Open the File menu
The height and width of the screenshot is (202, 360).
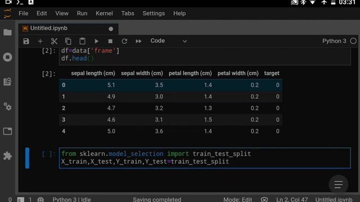pos(24,13)
